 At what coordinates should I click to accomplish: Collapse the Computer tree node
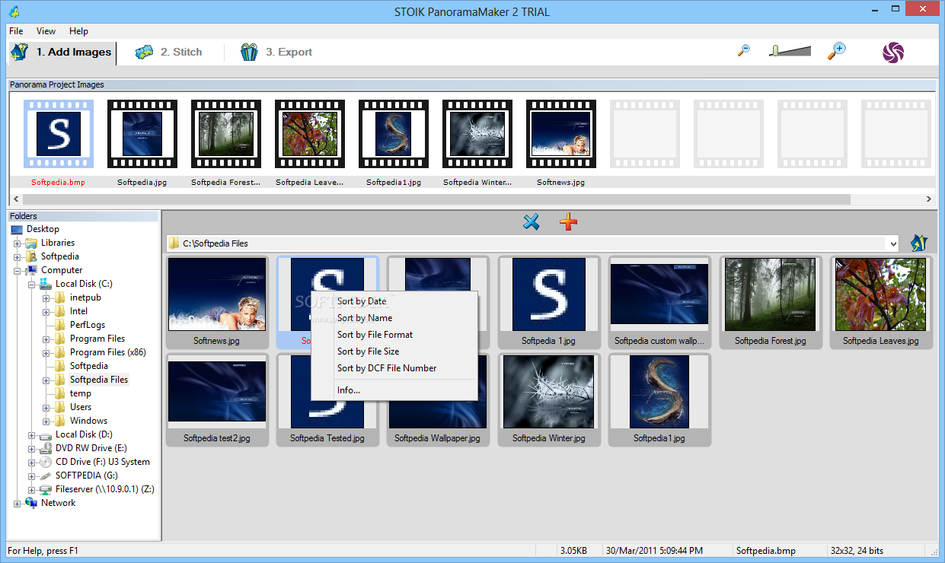[x=18, y=271]
